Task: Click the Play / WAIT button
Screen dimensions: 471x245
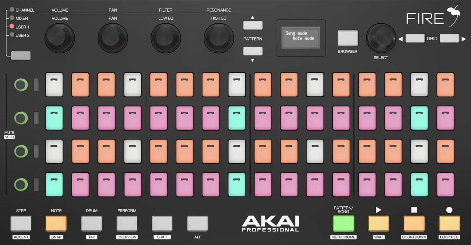Action: [379, 223]
